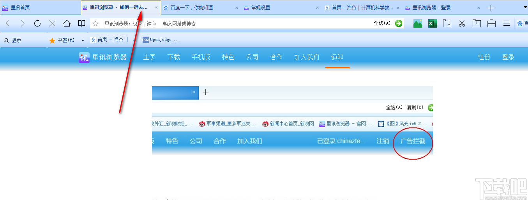528x200 pixels.
Task: Select the scissors screenshot tool icon
Action: tap(462, 23)
